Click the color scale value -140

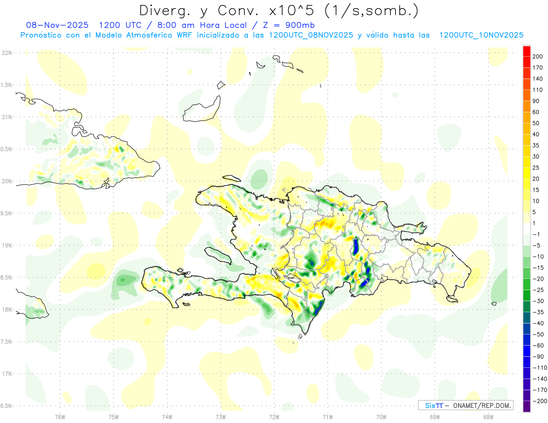click(539, 379)
